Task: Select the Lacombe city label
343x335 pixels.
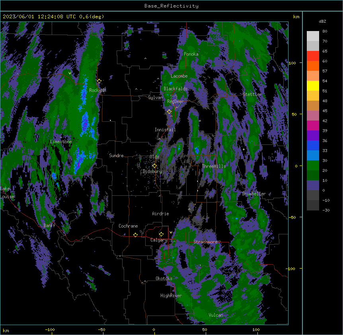Action: click(179, 76)
